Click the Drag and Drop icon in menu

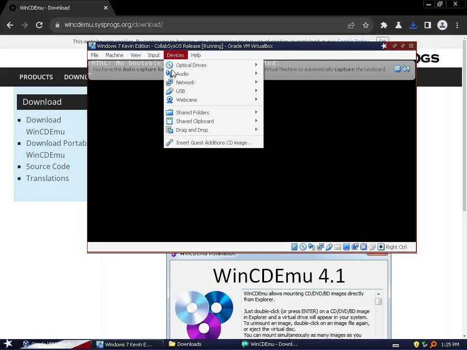coord(170,130)
